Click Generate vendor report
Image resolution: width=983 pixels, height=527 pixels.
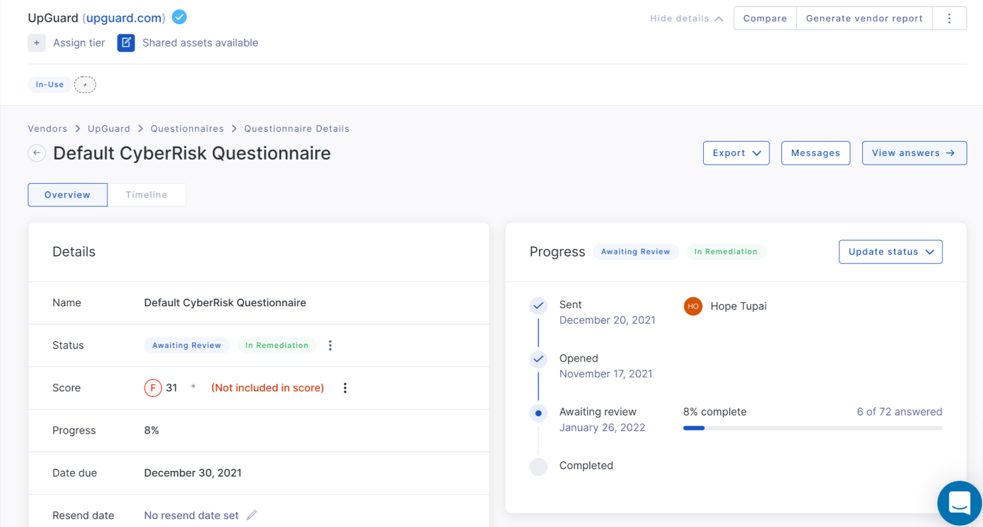(x=864, y=18)
